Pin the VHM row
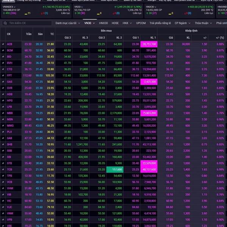The width and height of the screenshot is (227, 227). pyautogui.click(x=3, y=188)
